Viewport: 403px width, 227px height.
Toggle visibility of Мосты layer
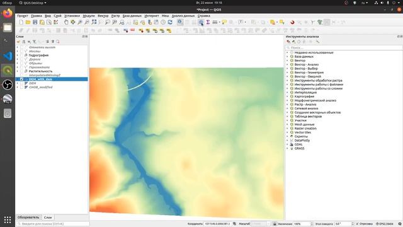[22, 51]
